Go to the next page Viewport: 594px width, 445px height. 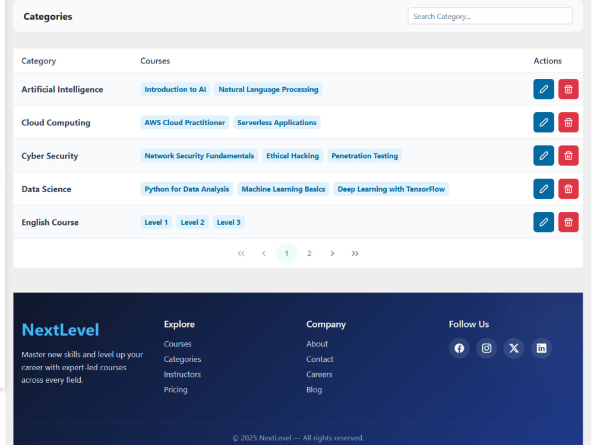[332, 253]
